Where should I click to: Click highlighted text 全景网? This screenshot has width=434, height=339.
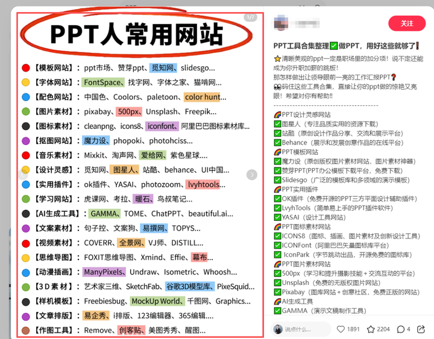(x=131, y=243)
